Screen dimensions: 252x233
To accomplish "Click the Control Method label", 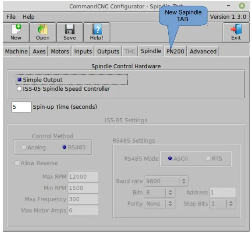I will 53,136.
